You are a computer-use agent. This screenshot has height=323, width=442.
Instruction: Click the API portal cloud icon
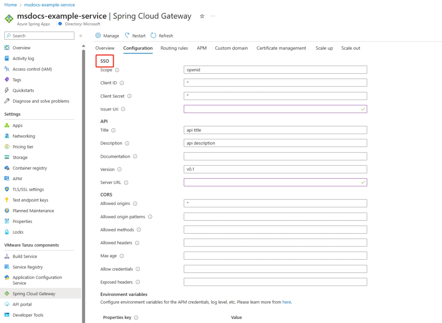click(7, 305)
